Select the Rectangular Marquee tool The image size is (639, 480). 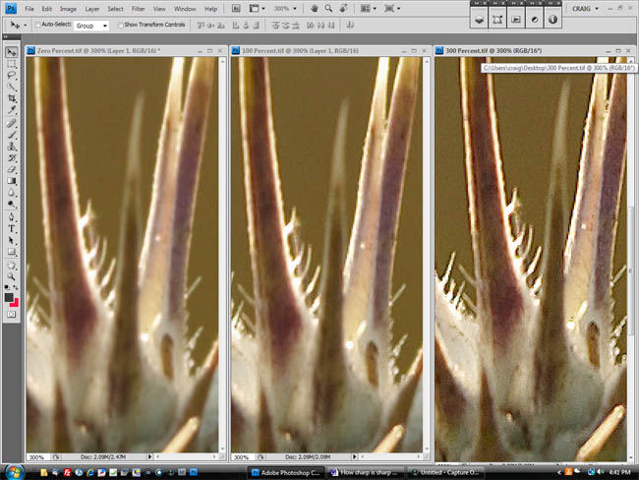12,64
